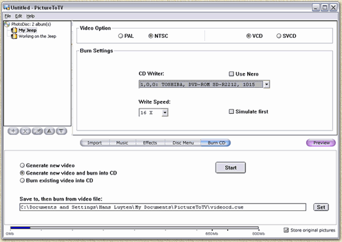The height and width of the screenshot is (242, 342).
Task: Open the Help menu
Action: pyautogui.click(x=30, y=16)
